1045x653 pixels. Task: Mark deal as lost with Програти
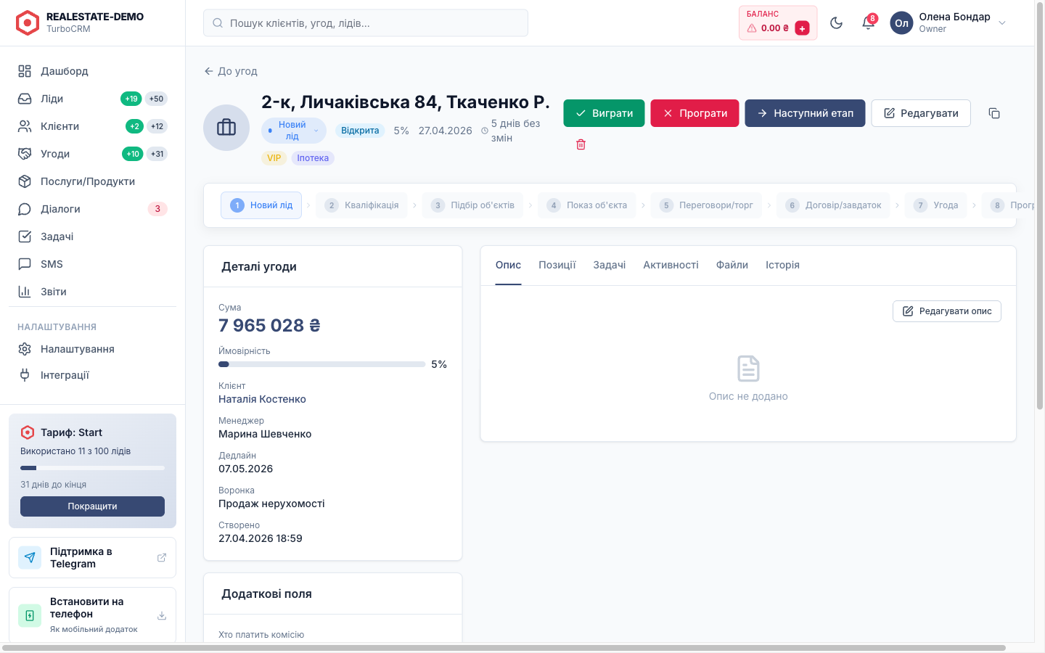click(x=694, y=113)
